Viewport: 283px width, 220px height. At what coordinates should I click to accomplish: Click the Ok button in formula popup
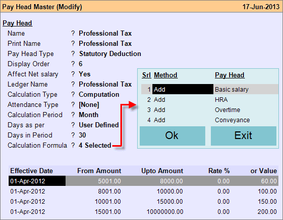point(172,135)
